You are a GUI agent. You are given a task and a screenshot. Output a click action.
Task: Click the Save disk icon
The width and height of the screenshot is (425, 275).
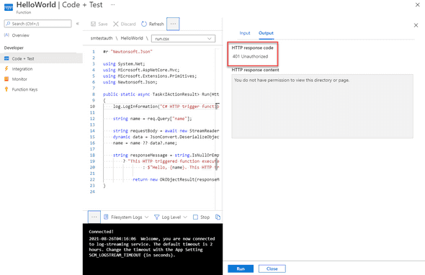(x=93, y=24)
